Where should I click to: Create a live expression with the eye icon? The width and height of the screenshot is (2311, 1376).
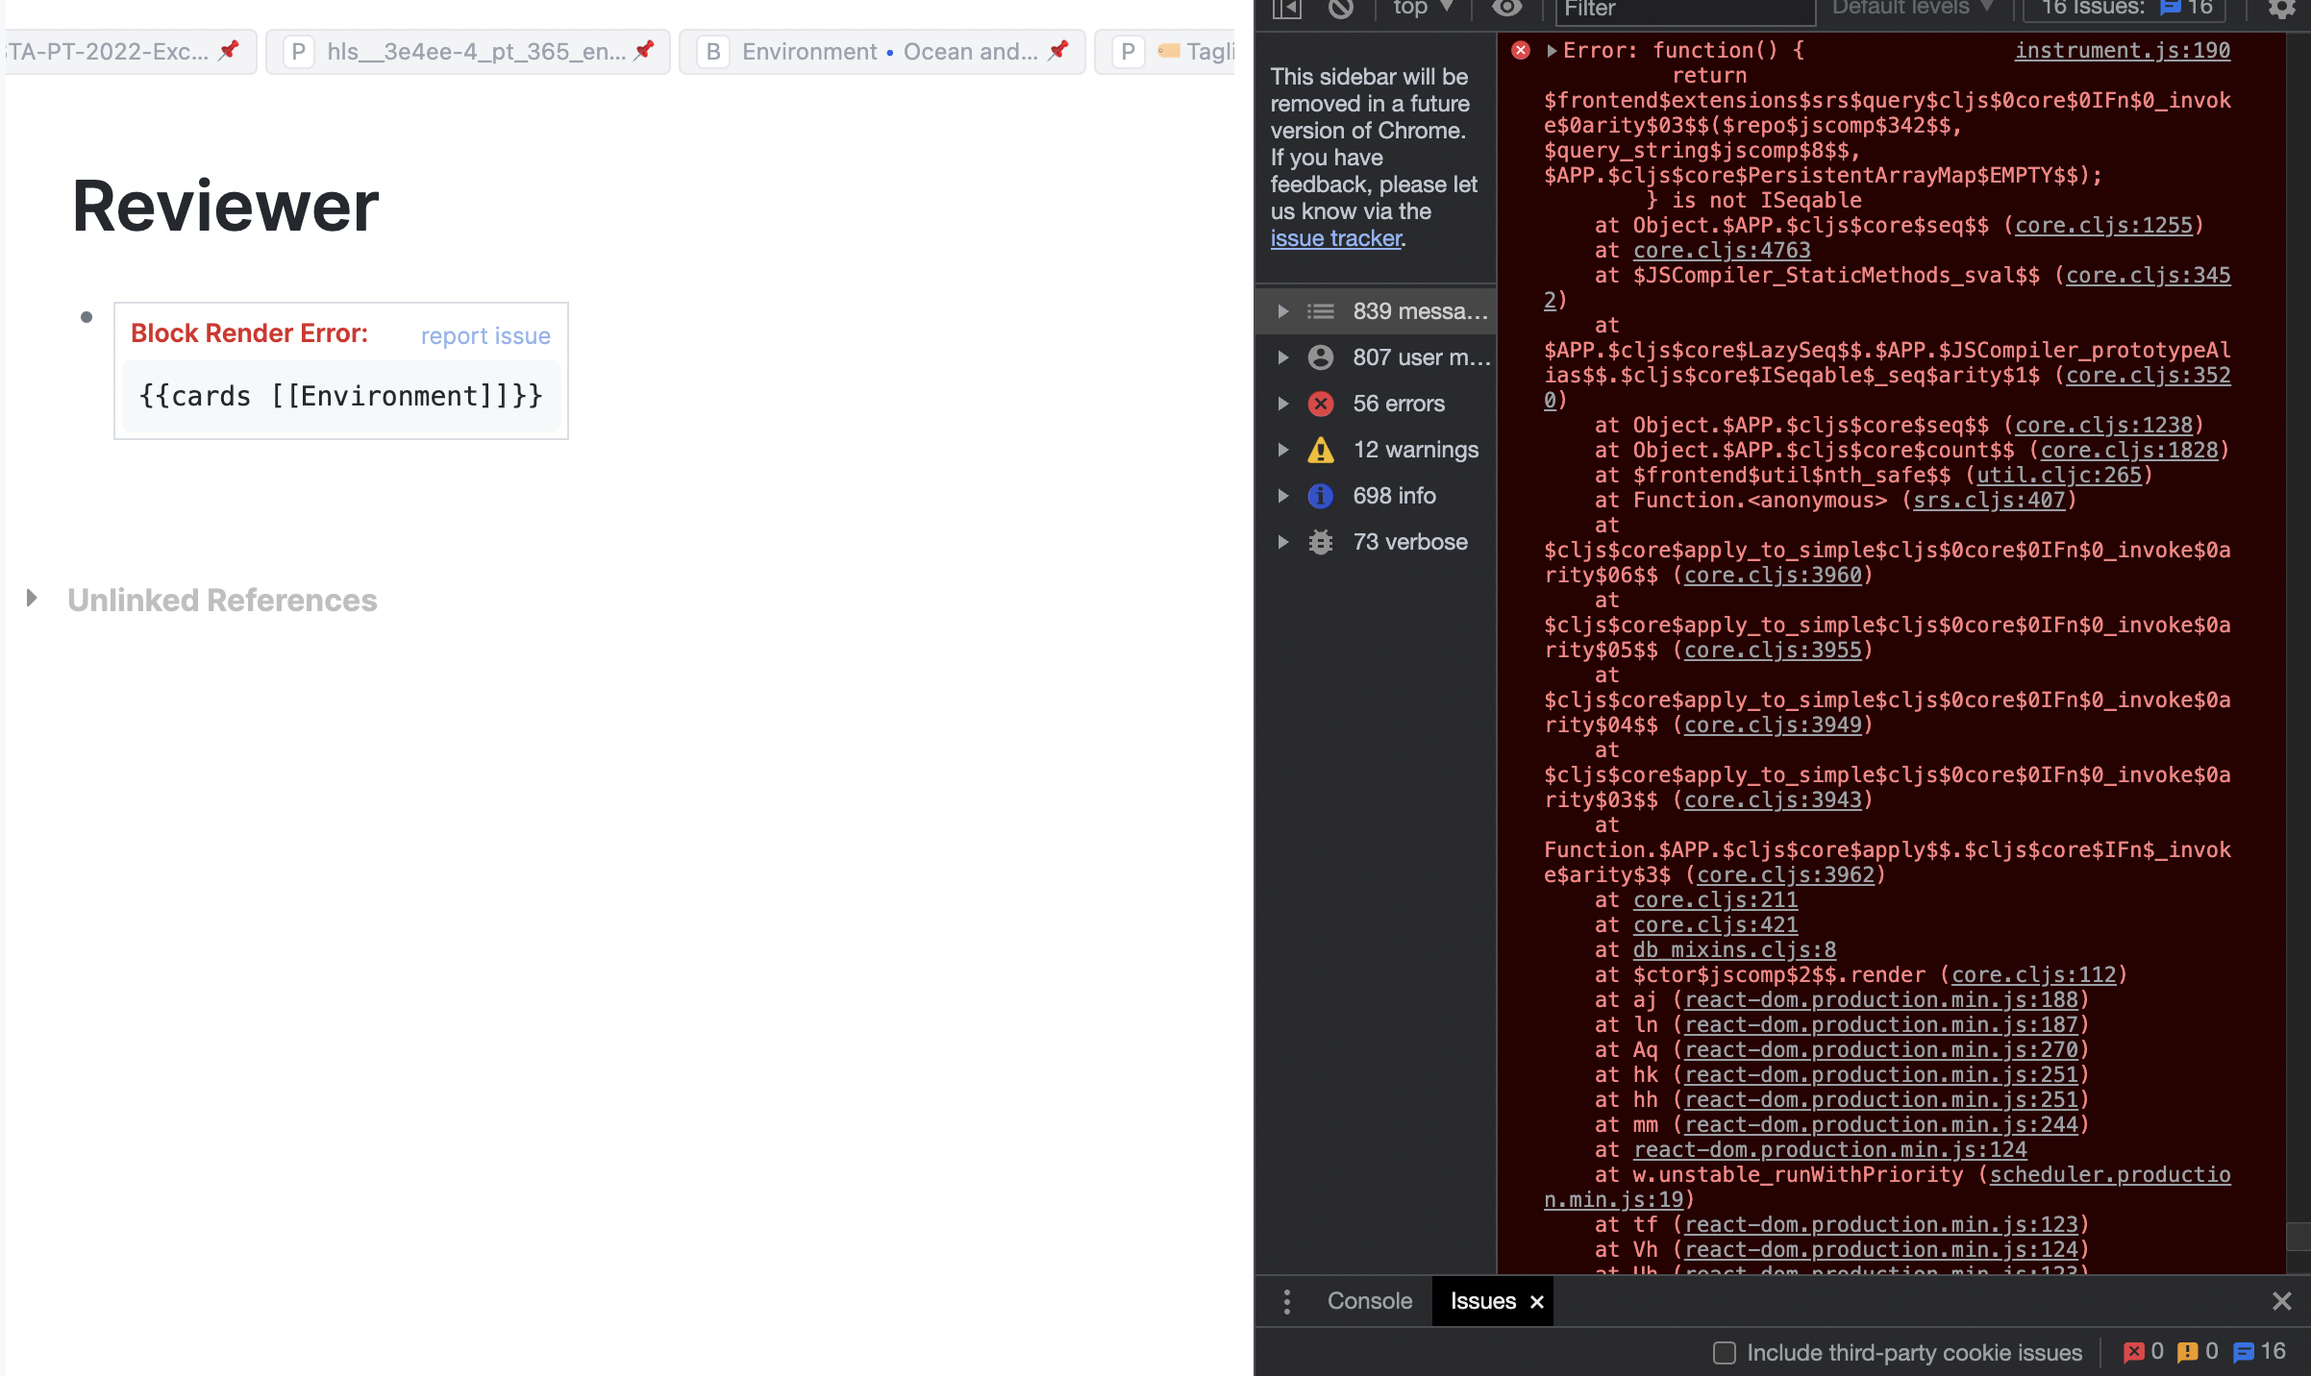[x=1506, y=10]
